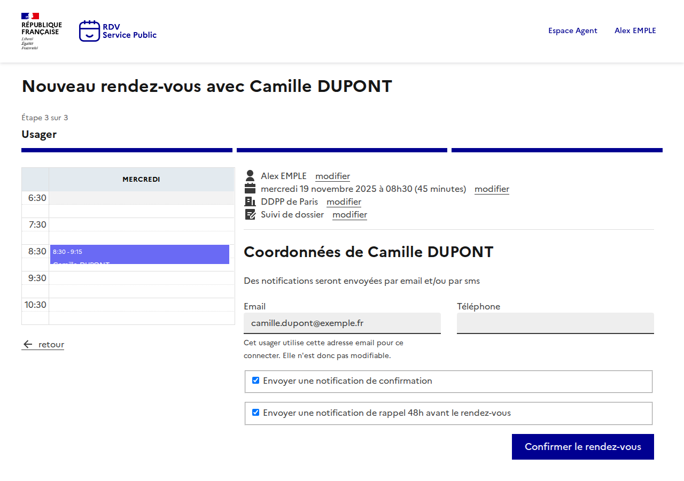Modify the agent Alex EMPLE
Image resolution: width=684 pixels, height=481 pixels.
pyautogui.click(x=332, y=176)
